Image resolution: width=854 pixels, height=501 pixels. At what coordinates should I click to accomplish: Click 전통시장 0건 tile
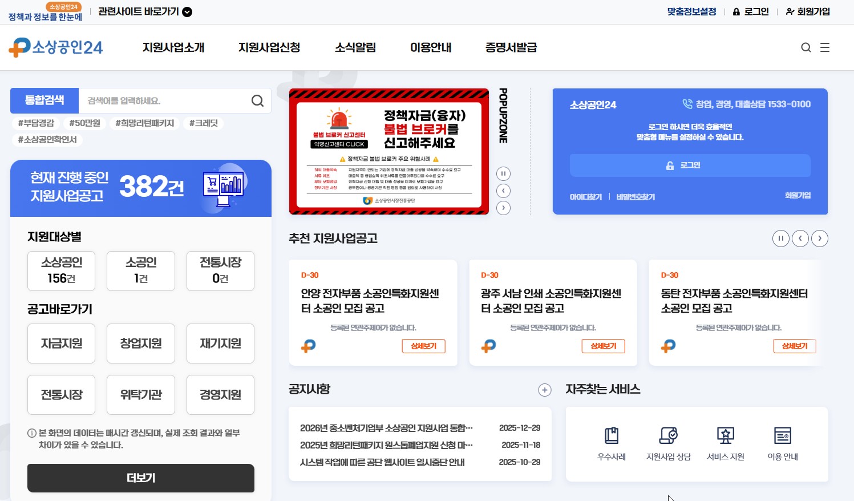point(220,271)
